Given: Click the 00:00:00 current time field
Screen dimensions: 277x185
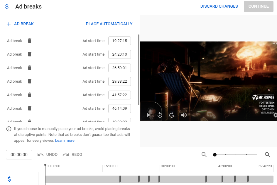Looking at the screenshot, I should coord(19,155).
